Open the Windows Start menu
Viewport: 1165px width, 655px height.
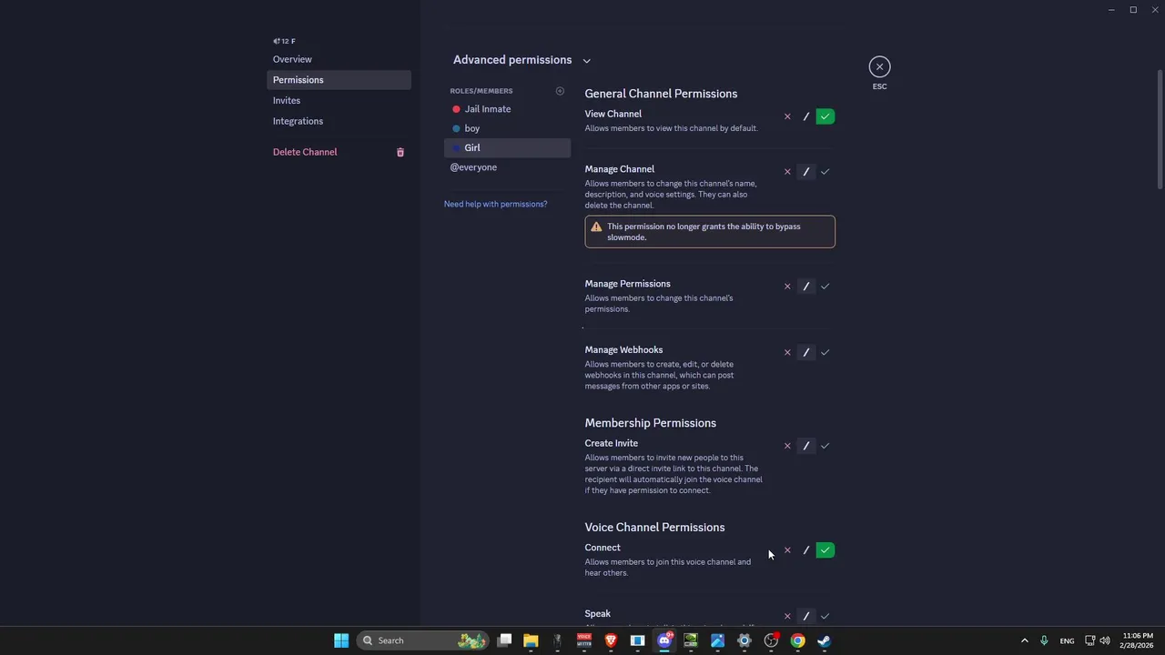click(341, 640)
